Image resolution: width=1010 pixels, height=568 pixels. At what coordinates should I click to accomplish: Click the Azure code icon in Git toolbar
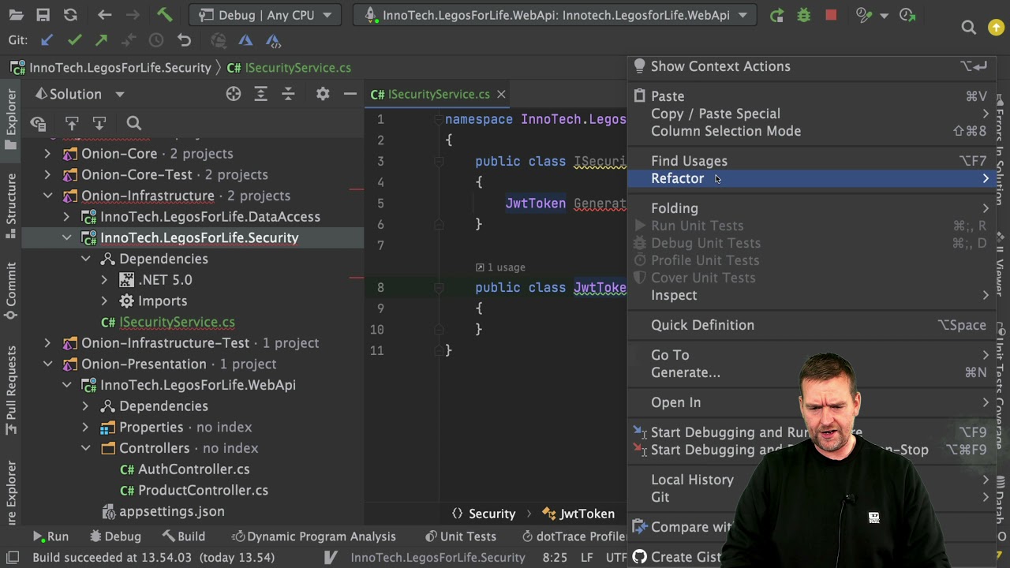[x=273, y=40]
